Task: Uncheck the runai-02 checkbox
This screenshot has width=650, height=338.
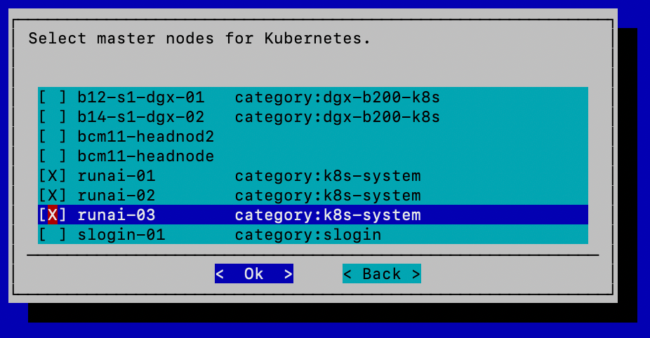Action: 52,195
